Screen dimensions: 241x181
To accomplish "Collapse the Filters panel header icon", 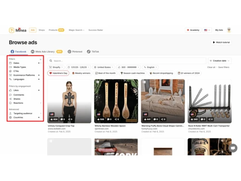I will [x=40, y=59].
